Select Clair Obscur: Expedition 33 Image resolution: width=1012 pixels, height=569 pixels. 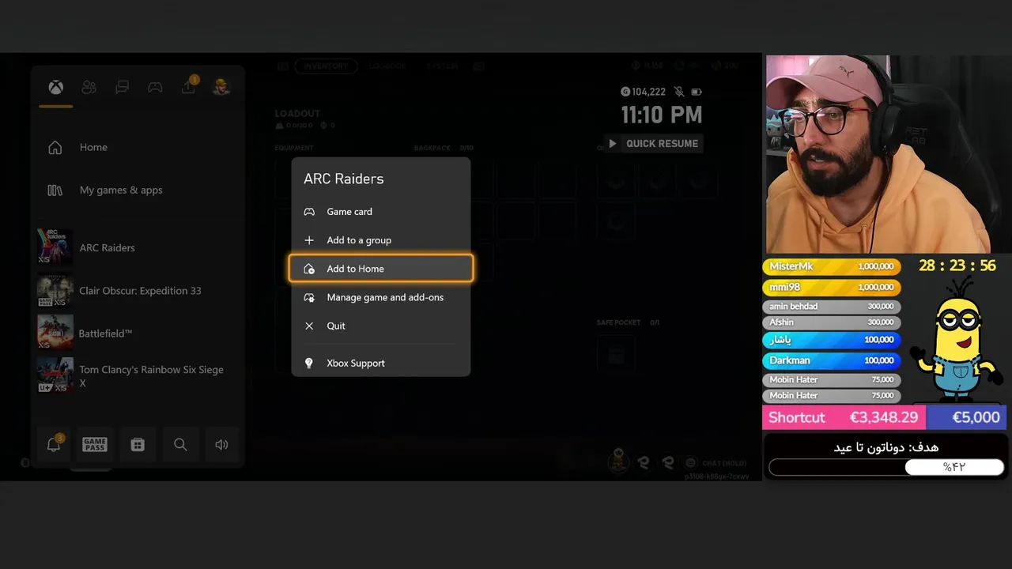click(138, 290)
